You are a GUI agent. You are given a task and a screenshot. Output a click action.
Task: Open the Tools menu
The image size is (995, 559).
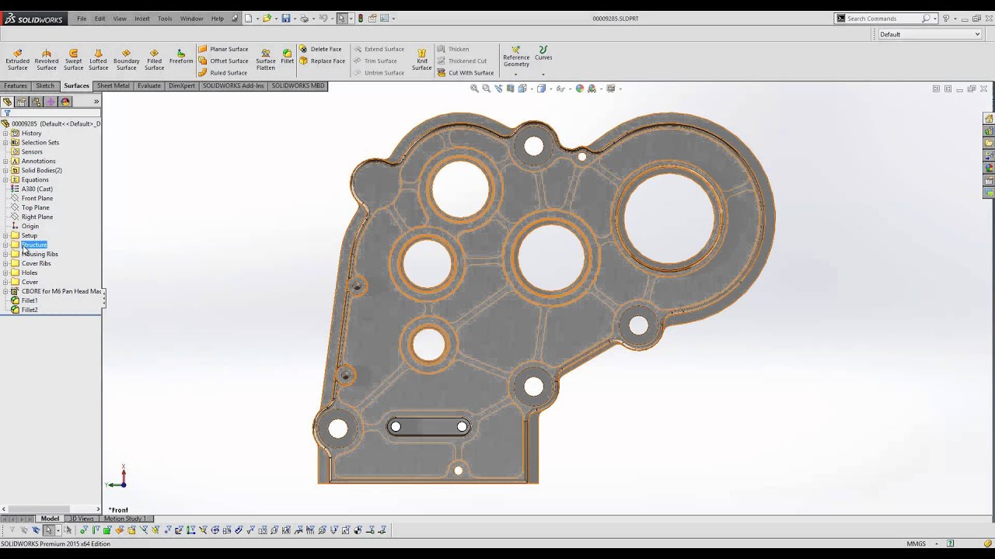[x=165, y=19]
